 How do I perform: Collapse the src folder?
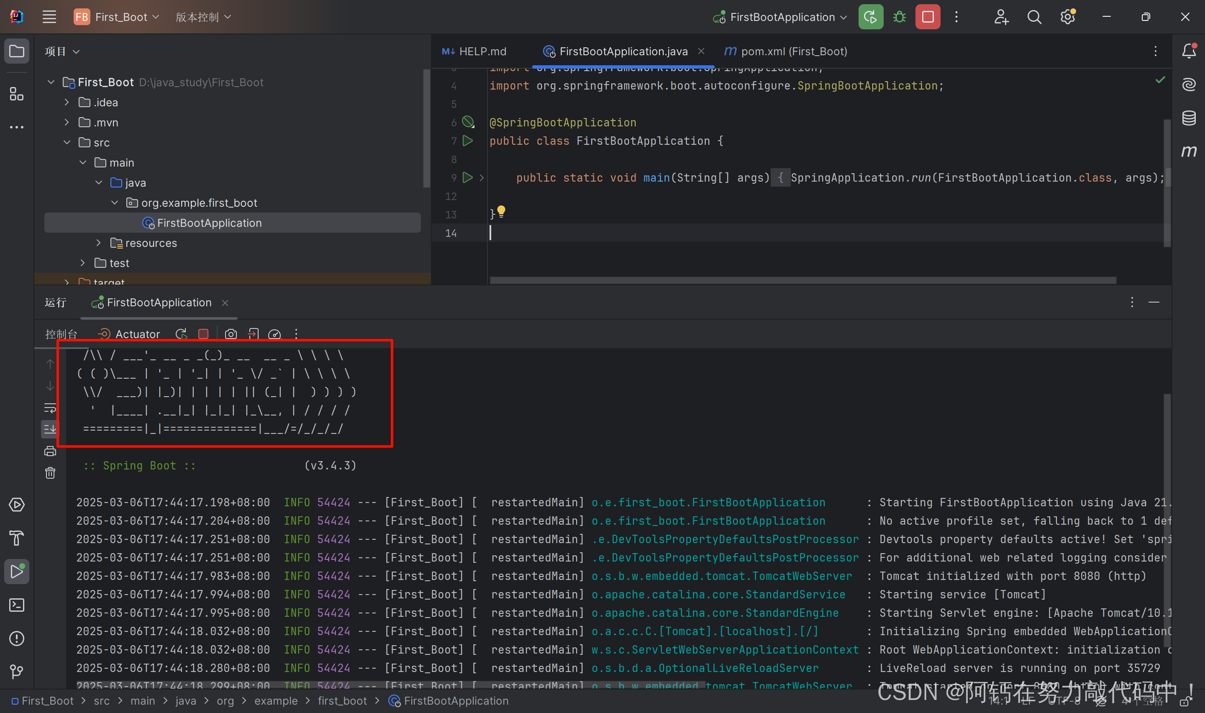tap(67, 142)
